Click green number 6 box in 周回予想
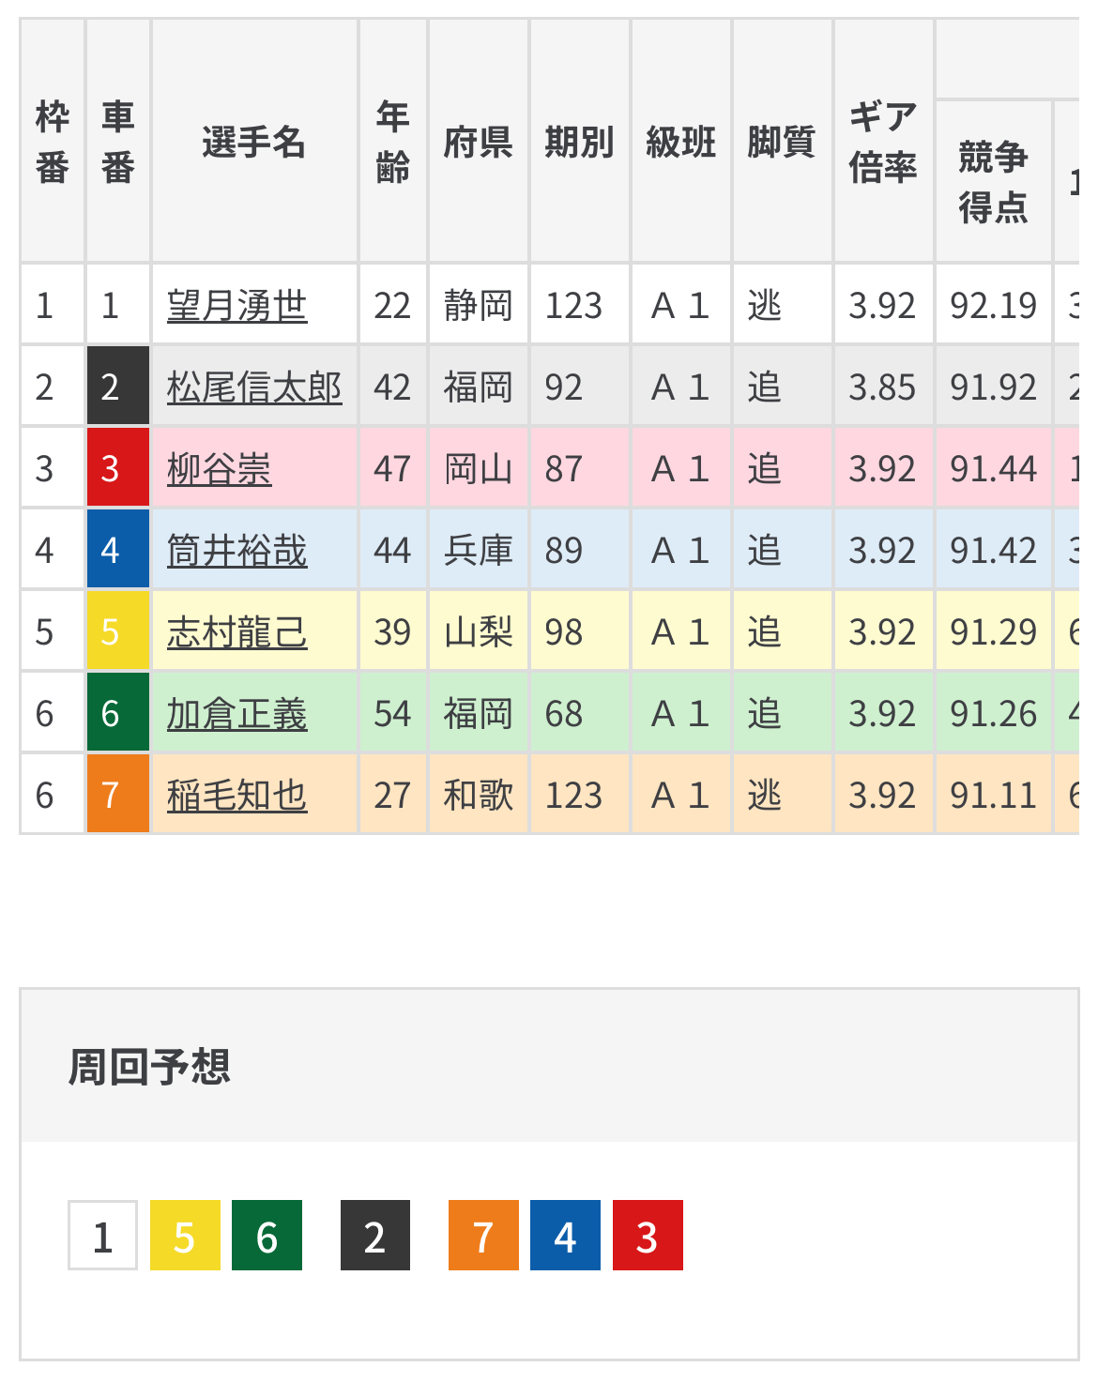Screen dimensions: 1098x1382 click(x=267, y=1236)
